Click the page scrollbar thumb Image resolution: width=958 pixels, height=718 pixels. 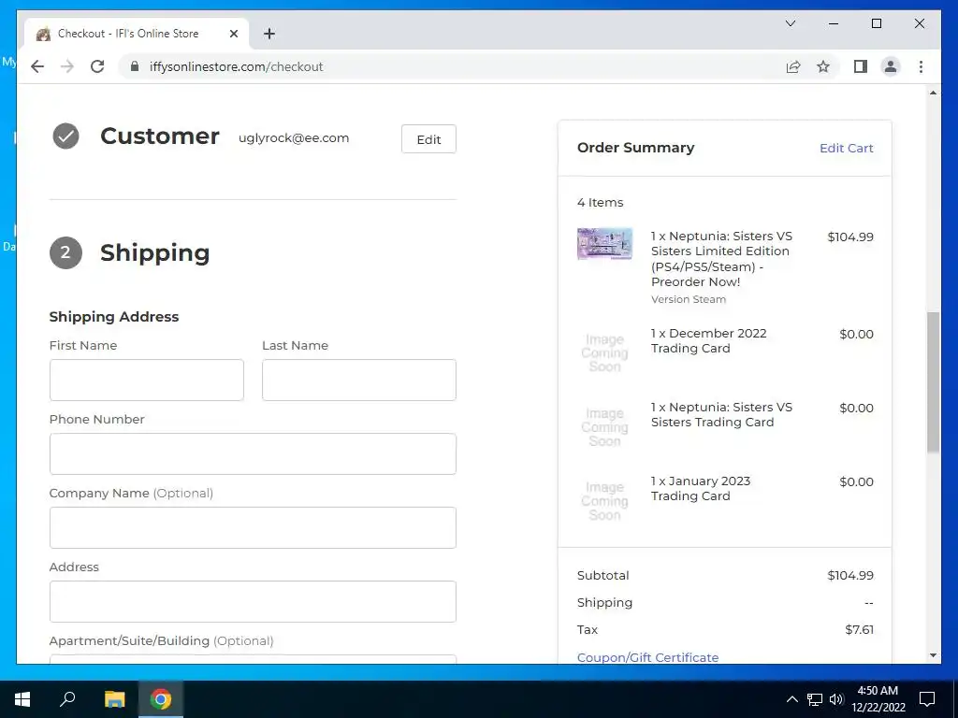coord(933,382)
